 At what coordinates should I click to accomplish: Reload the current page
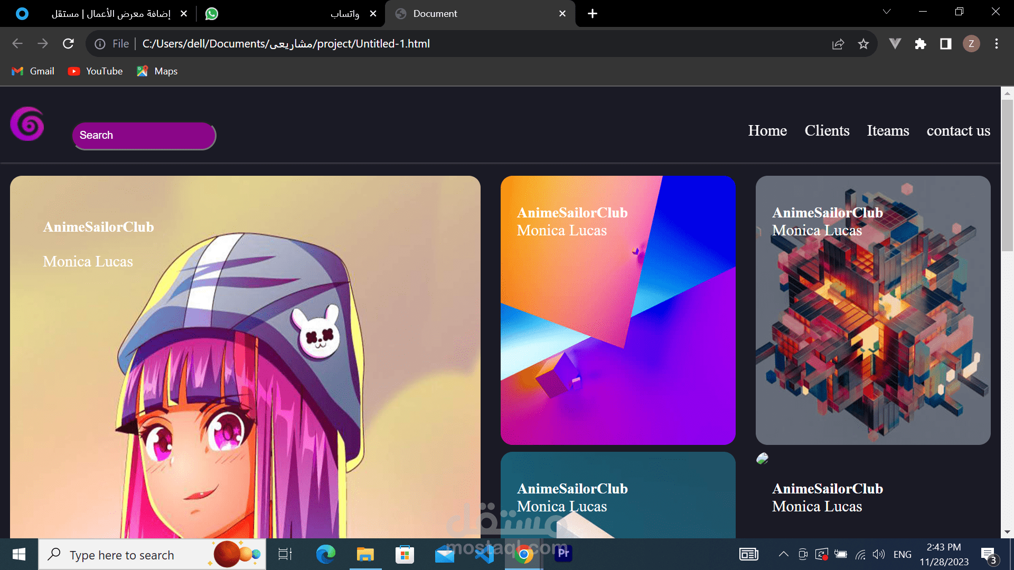tap(68, 44)
